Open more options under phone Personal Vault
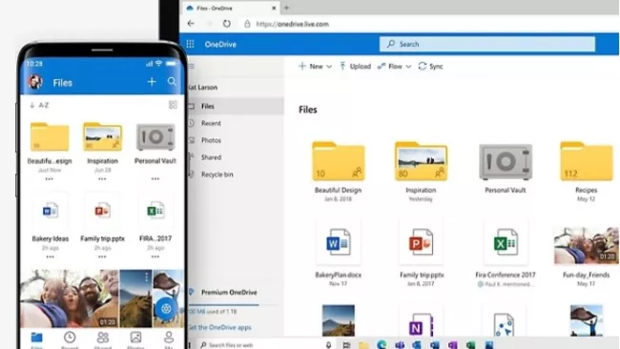This screenshot has height=349, width=620. (x=155, y=179)
